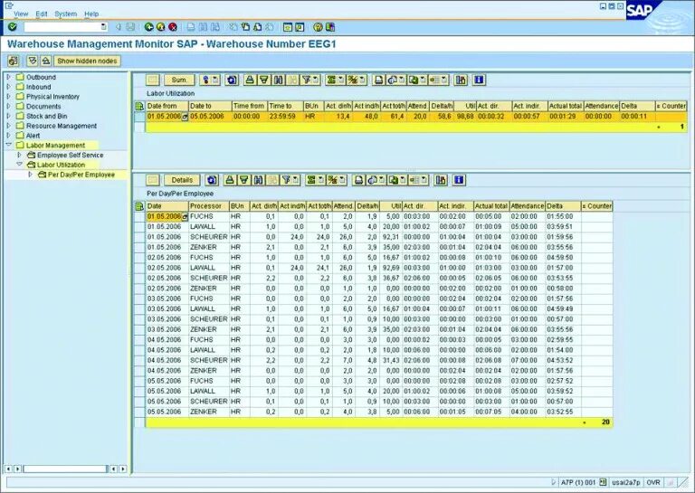Click the Sum. button
Screen dimensions: 695x493
pos(179,80)
